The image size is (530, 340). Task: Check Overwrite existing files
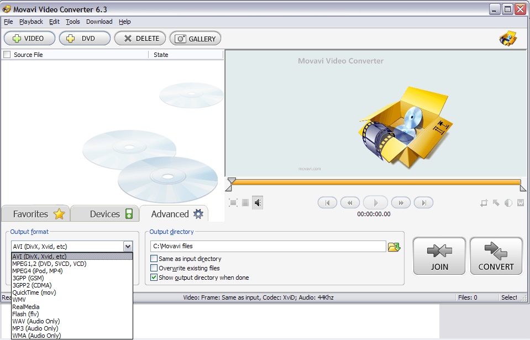tap(153, 268)
